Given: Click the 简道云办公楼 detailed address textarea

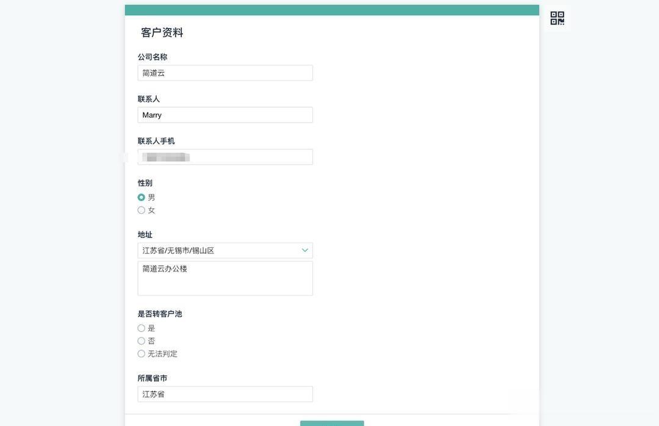Looking at the screenshot, I should coord(225,278).
